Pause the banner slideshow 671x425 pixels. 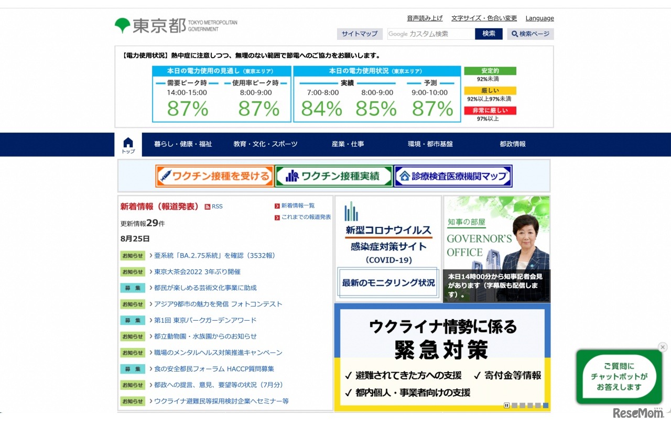(x=507, y=405)
